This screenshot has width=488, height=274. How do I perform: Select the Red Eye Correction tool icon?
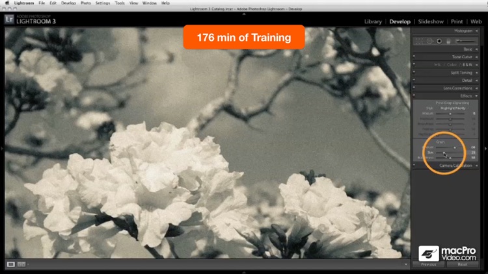click(x=439, y=41)
